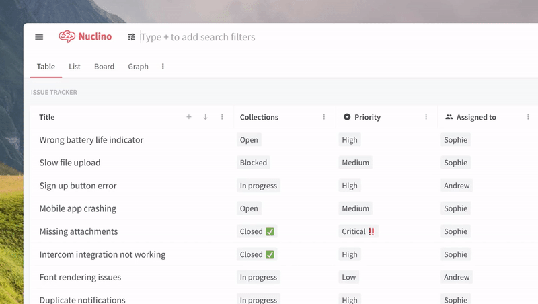Click Sophie assignee for Wrong battery life indicator

point(456,140)
